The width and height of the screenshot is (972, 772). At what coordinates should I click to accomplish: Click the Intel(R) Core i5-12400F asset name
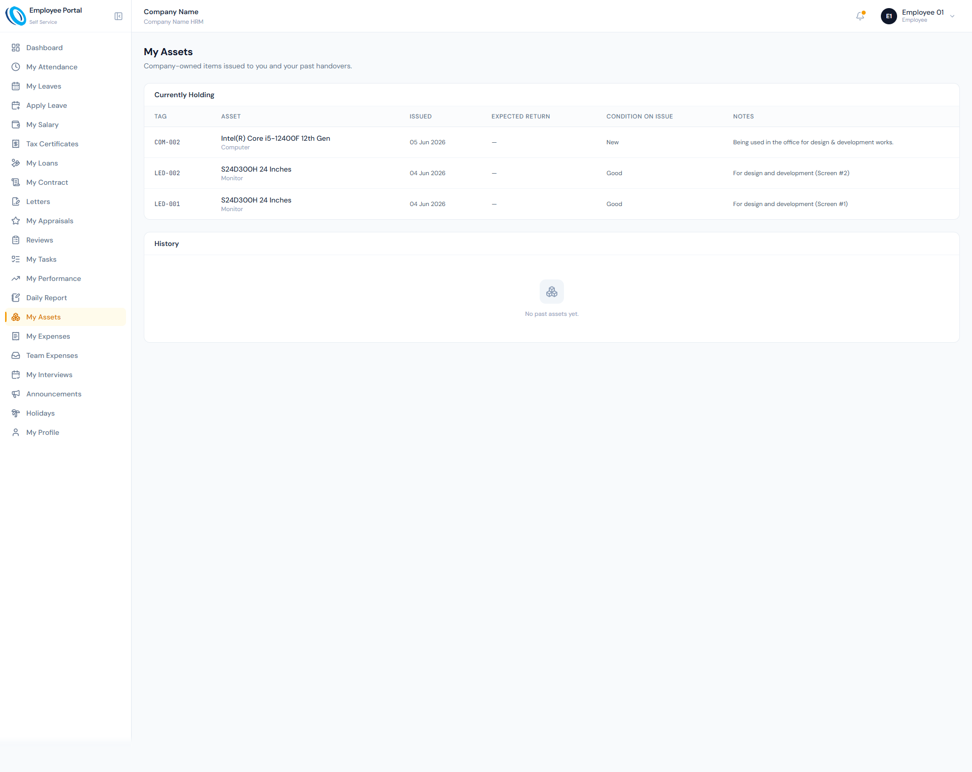point(275,138)
